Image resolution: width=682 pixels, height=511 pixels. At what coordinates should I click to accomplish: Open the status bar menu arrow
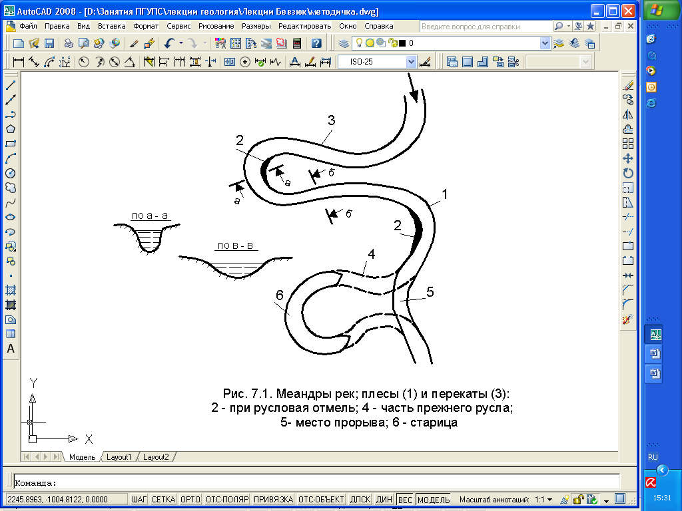(606, 501)
